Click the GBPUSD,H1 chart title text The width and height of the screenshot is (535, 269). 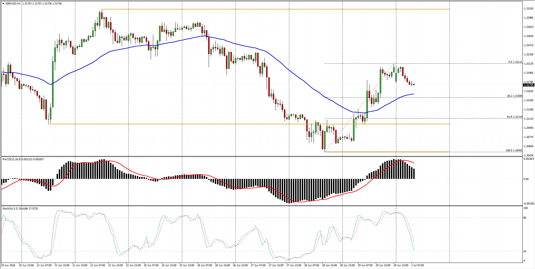coord(13,4)
